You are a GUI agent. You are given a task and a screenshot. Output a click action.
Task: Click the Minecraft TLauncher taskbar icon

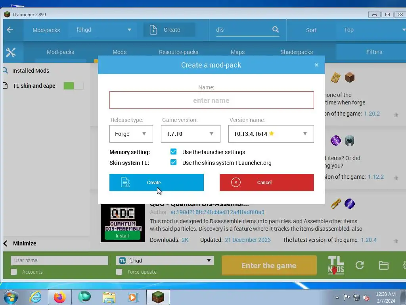[158, 297]
